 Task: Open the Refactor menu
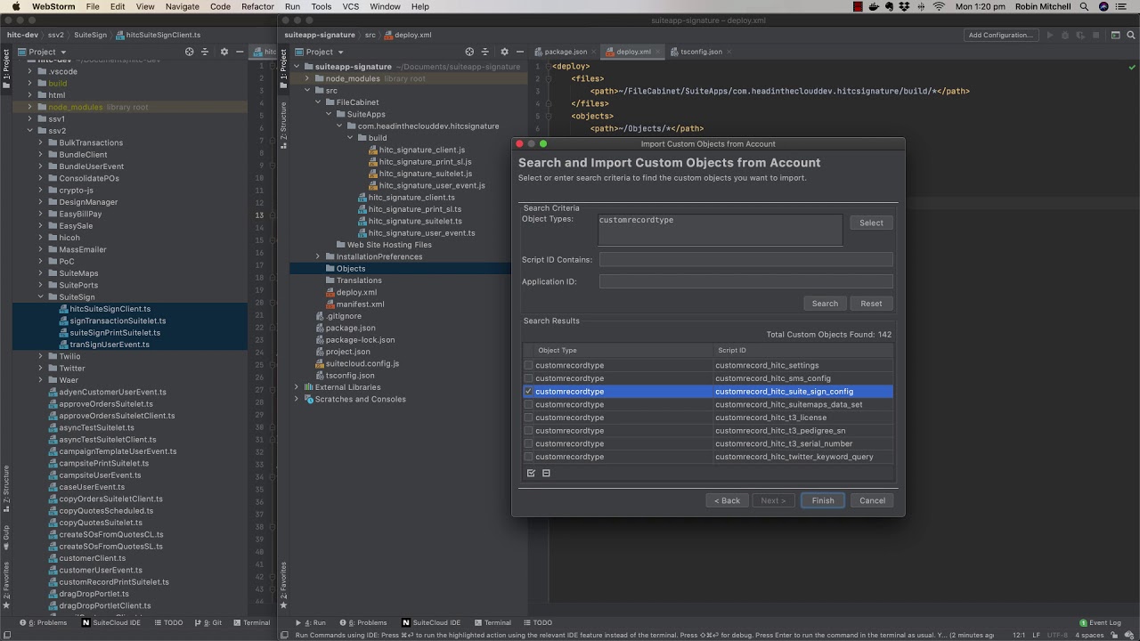click(257, 6)
